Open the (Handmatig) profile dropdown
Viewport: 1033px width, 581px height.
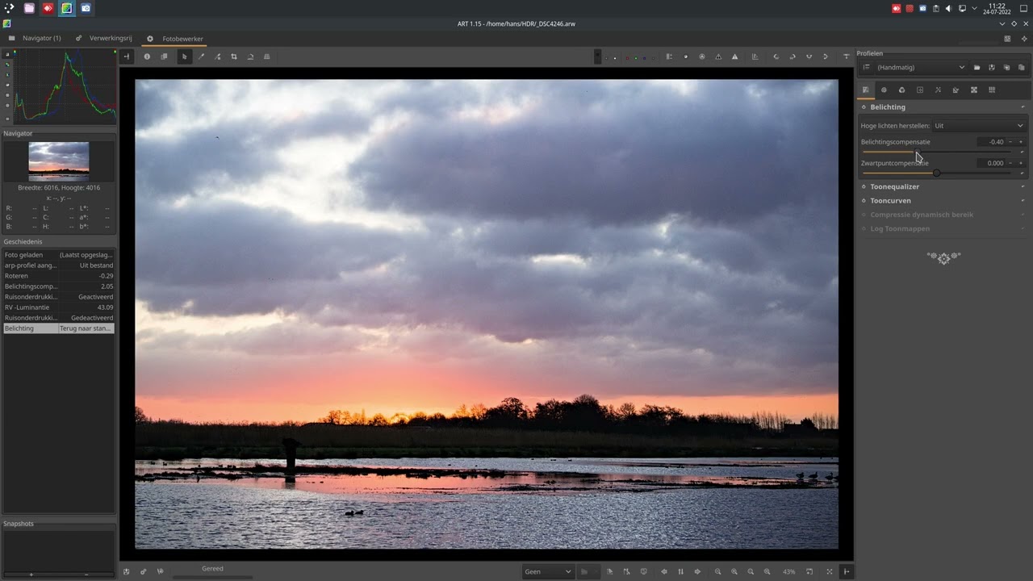coord(920,68)
